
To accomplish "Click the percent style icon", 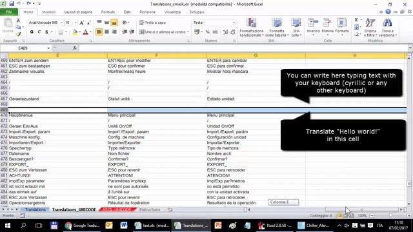I will (x=208, y=32).
